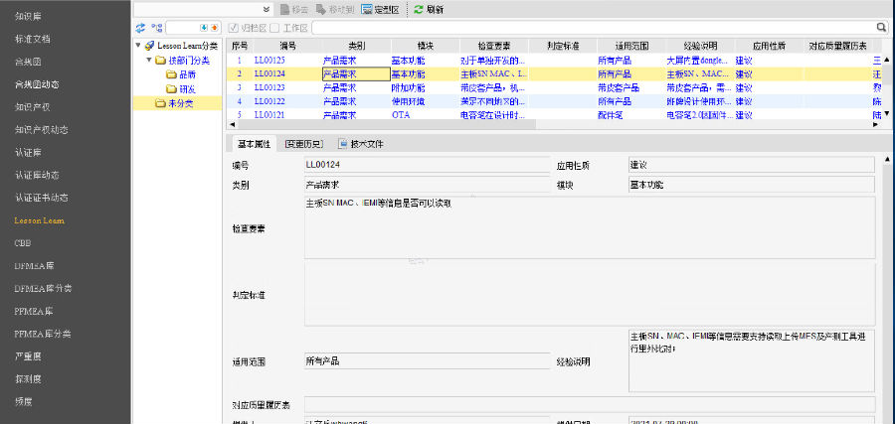Toggle the 归档区 checkbox
Viewport: 895px width, 424px height.
[234, 28]
